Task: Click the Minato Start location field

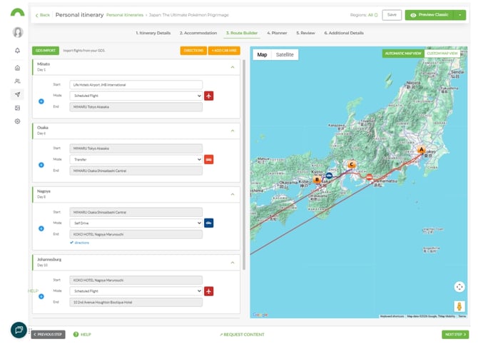Action: (x=136, y=85)
